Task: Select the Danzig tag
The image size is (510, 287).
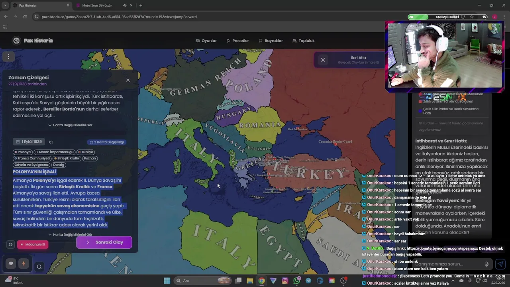Action: click(x=59, y=165)
